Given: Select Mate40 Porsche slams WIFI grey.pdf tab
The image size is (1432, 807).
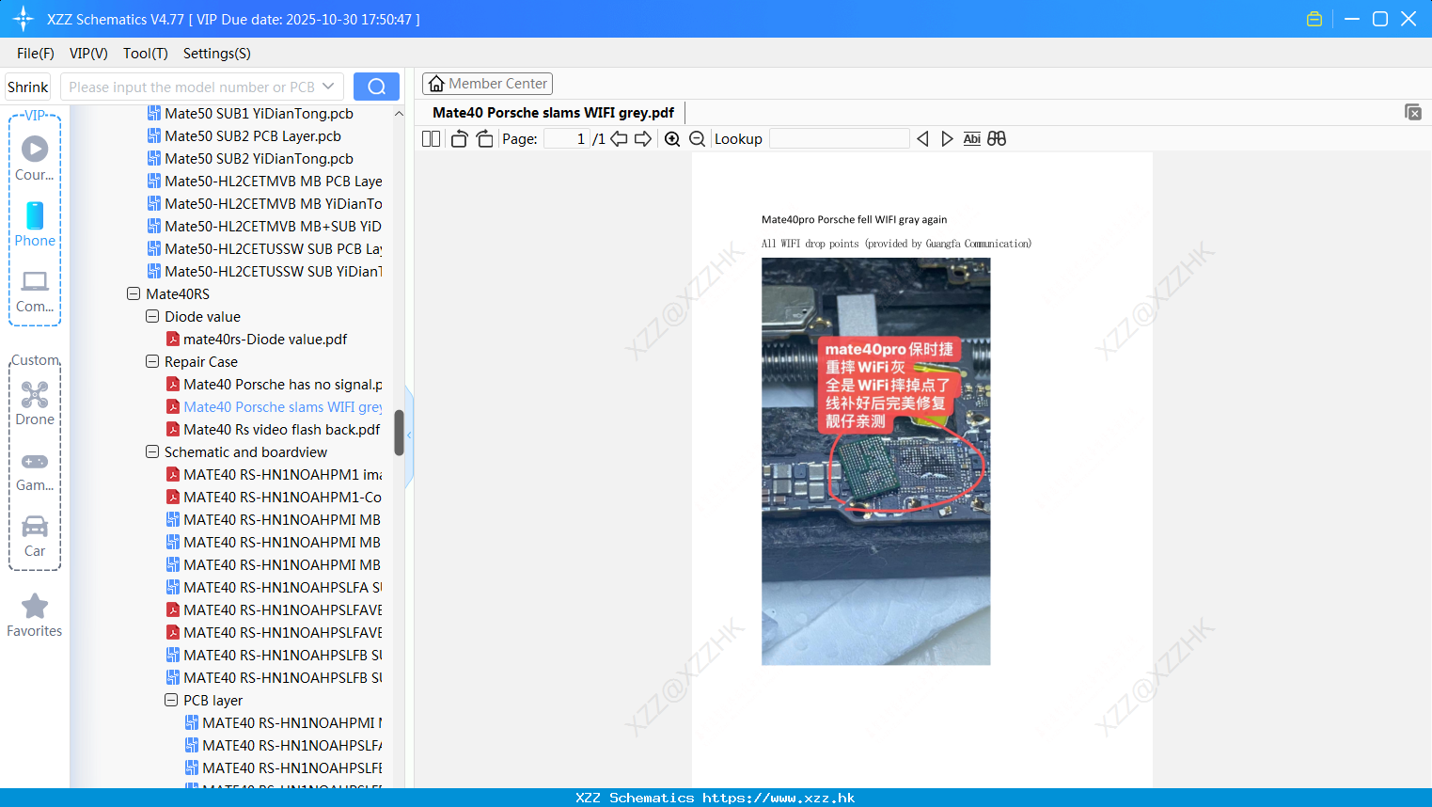Looking at the screenshot, I should (553, 113).
